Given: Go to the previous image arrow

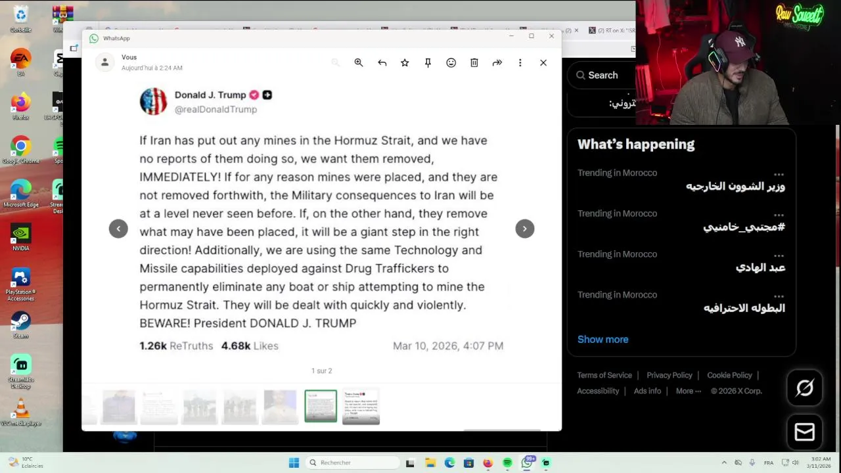Looking at the screenshot, I should (x=118, y=229).
